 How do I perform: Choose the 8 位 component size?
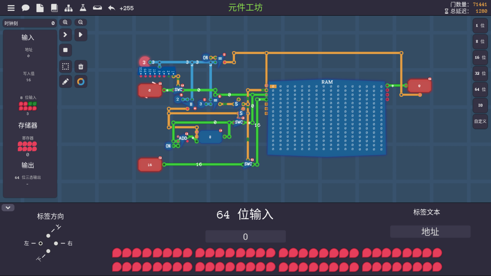click(x=480, y=41)
